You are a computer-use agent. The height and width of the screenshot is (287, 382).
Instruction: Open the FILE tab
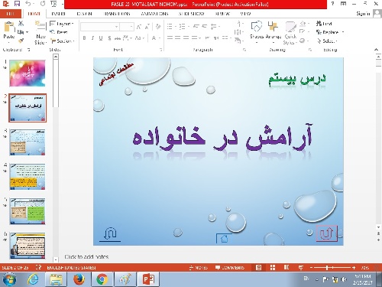point(10,14)
